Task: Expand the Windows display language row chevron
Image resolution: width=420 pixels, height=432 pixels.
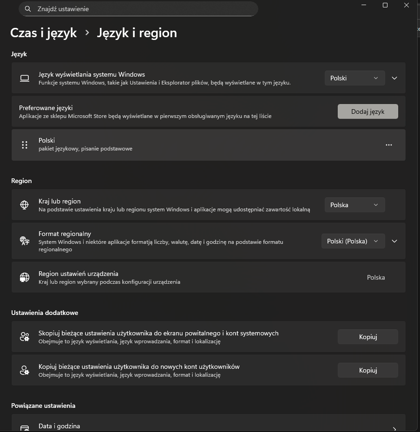Action: click(394, 78)
